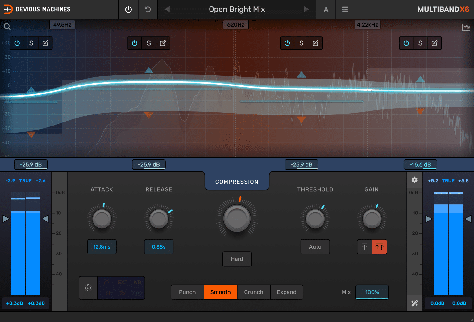The height and width of the screenshot is (322, 474).
Task: Adjust the Mix 100% slider
Action: (372, 292)
